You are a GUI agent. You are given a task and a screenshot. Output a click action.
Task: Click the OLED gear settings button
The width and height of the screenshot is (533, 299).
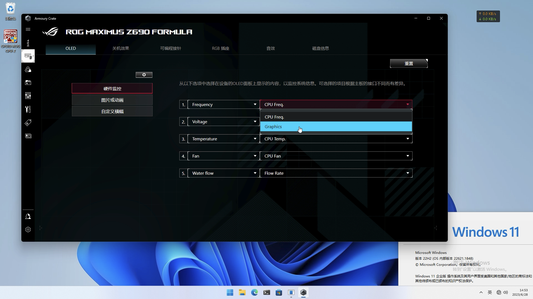pos(144,75)
